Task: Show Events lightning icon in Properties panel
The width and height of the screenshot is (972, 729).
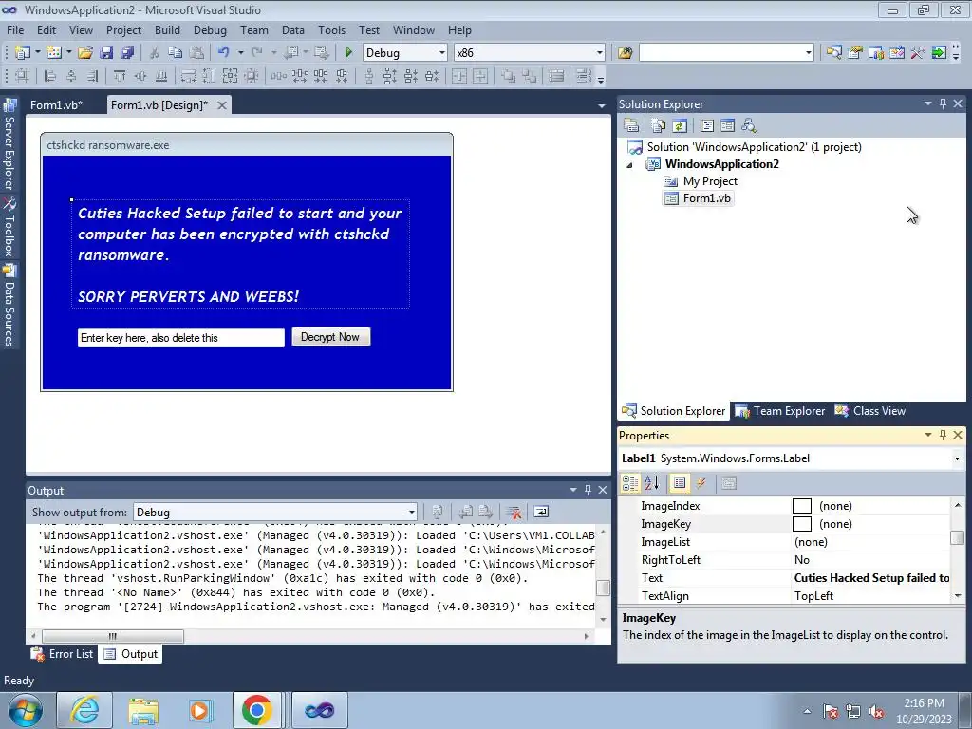Action: pyautogui.click(x=701, y=483)
